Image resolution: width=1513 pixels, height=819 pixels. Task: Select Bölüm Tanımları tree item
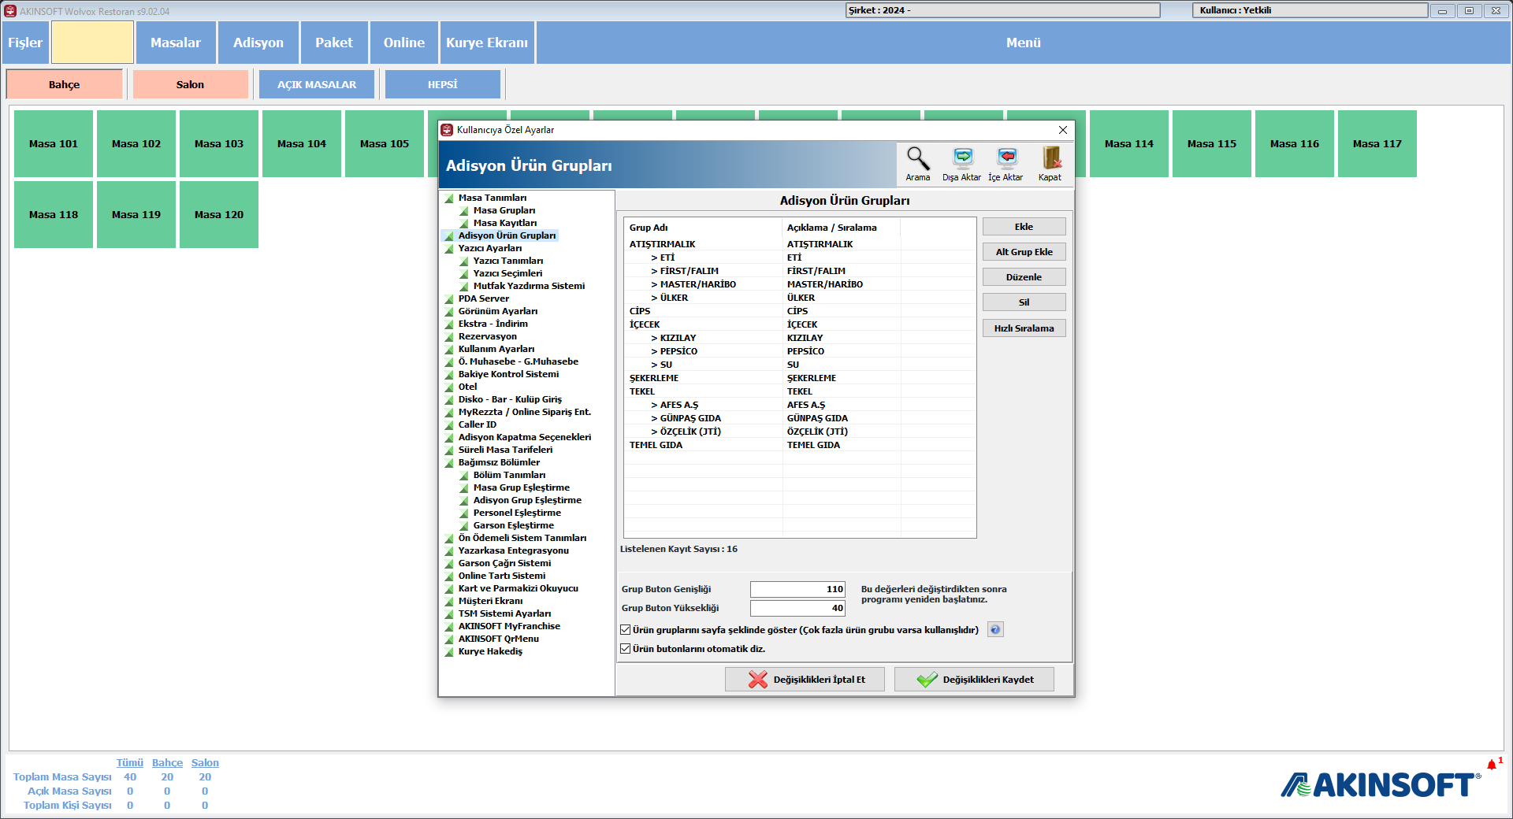pos(510,475)
